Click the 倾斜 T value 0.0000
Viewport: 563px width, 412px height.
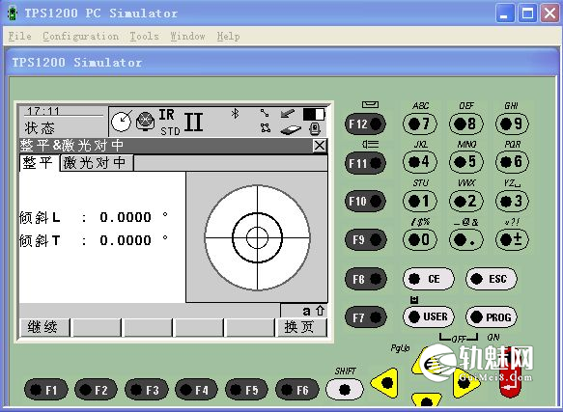pos(126,240)
